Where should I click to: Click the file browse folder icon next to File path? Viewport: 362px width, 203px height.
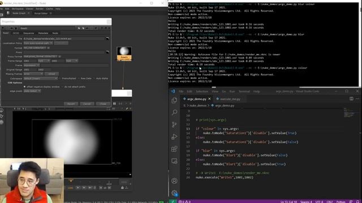point(107,39)
